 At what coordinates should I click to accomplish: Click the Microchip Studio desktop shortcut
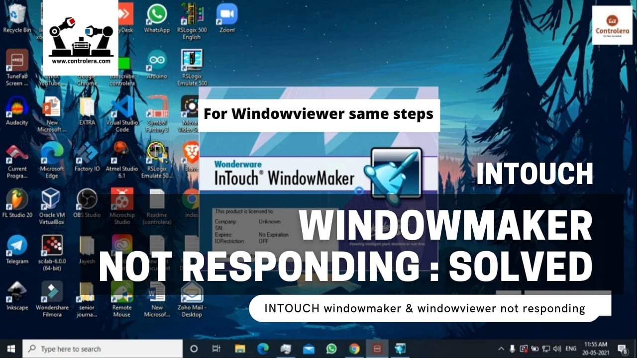[122, 207]
